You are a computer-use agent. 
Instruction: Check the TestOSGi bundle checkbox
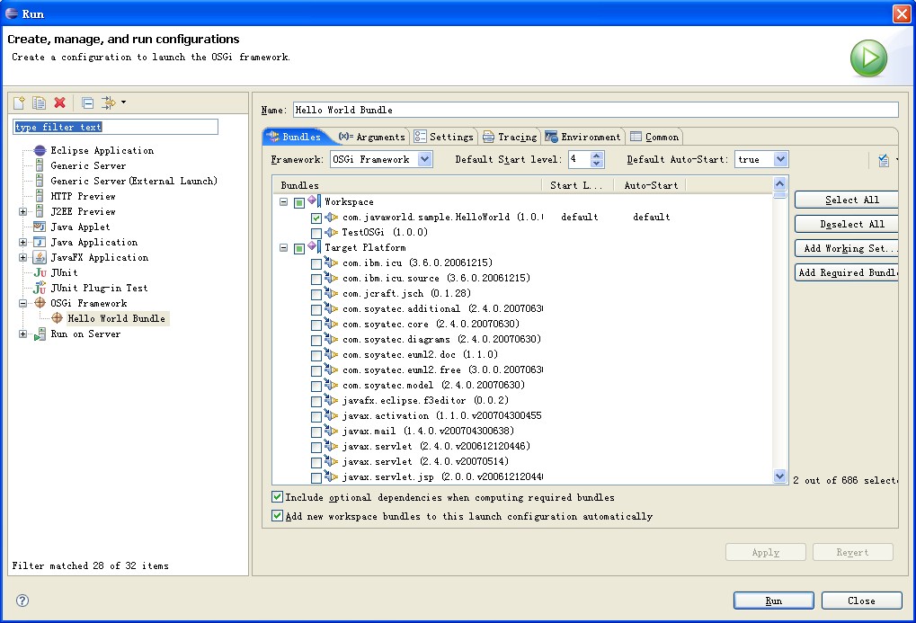[316, 233]
